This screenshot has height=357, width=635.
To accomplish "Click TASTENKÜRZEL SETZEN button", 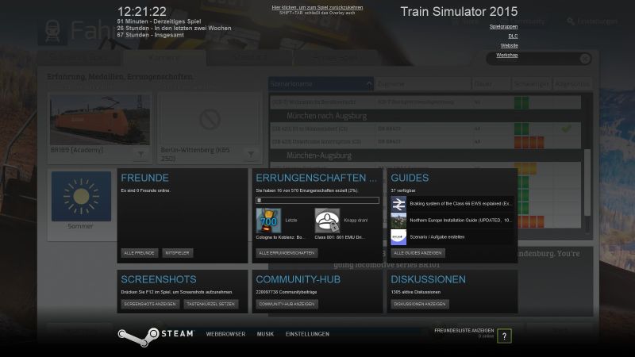I will click(x=210, y=304).
